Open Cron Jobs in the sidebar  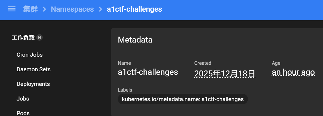click(29, 55)
